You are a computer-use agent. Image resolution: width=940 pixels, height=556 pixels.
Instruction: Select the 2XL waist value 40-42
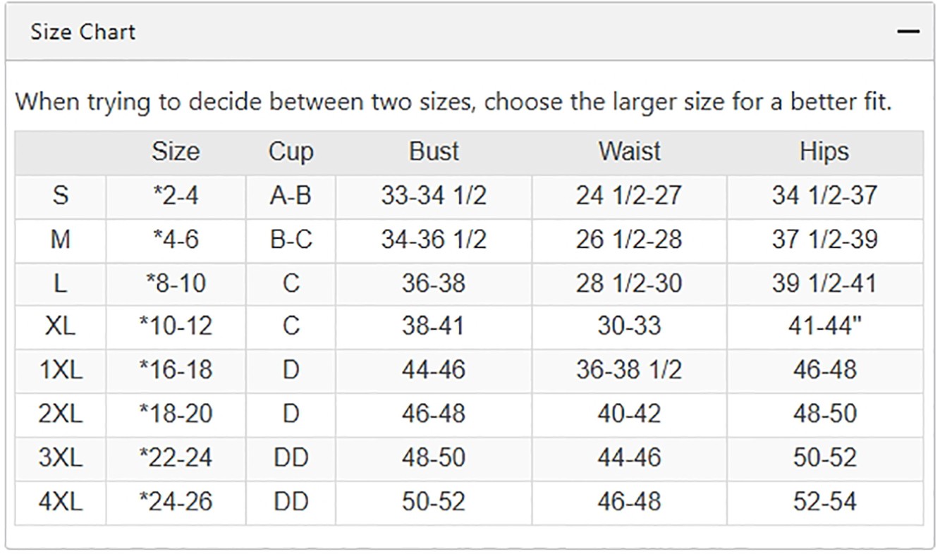629,414
